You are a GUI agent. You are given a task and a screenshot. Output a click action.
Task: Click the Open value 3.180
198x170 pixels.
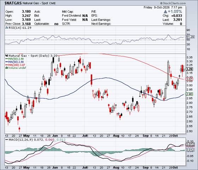click(26, 12)
